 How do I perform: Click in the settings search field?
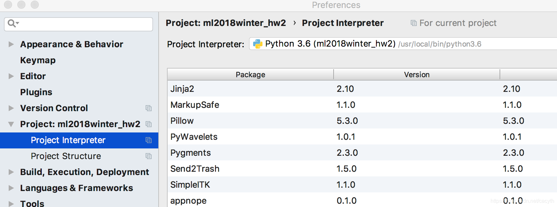pyautogui.click(x=83, y=24)
